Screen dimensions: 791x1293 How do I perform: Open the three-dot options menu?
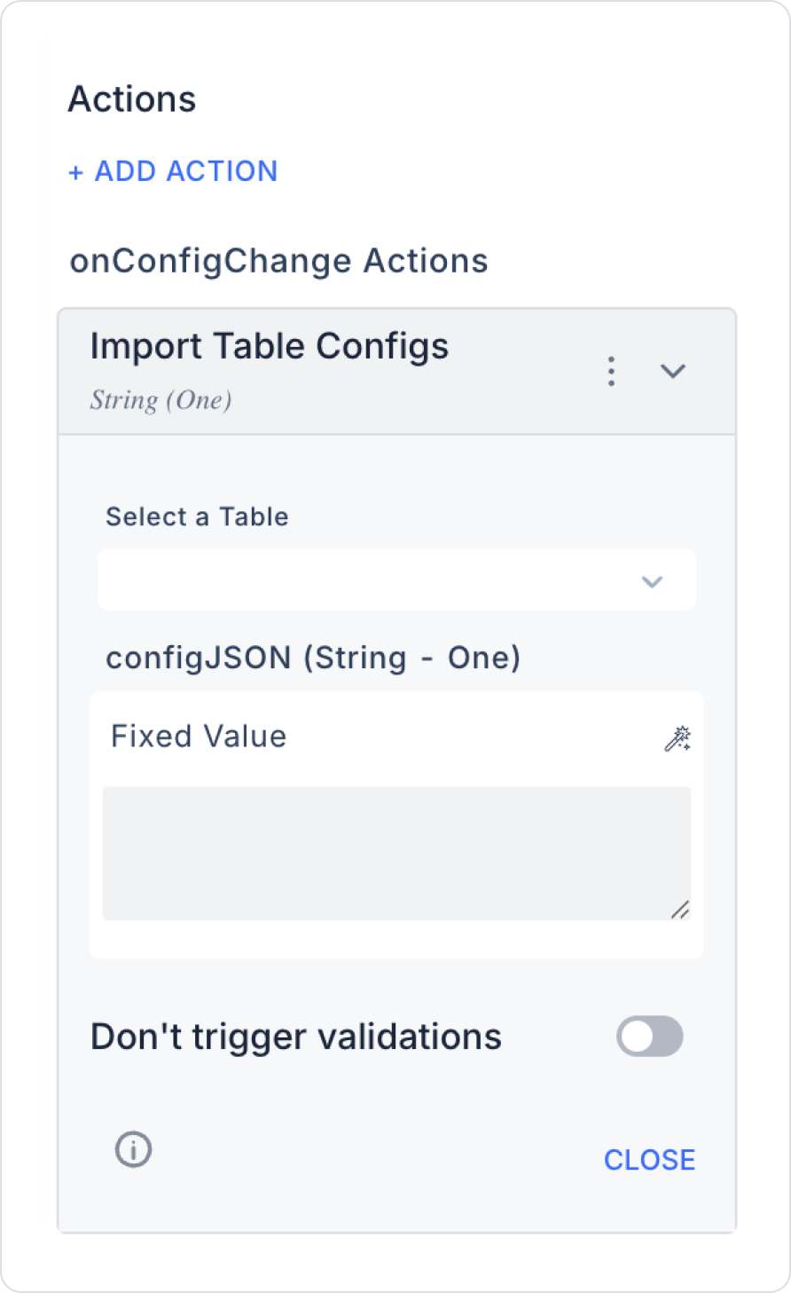click(x=611, y=371)
